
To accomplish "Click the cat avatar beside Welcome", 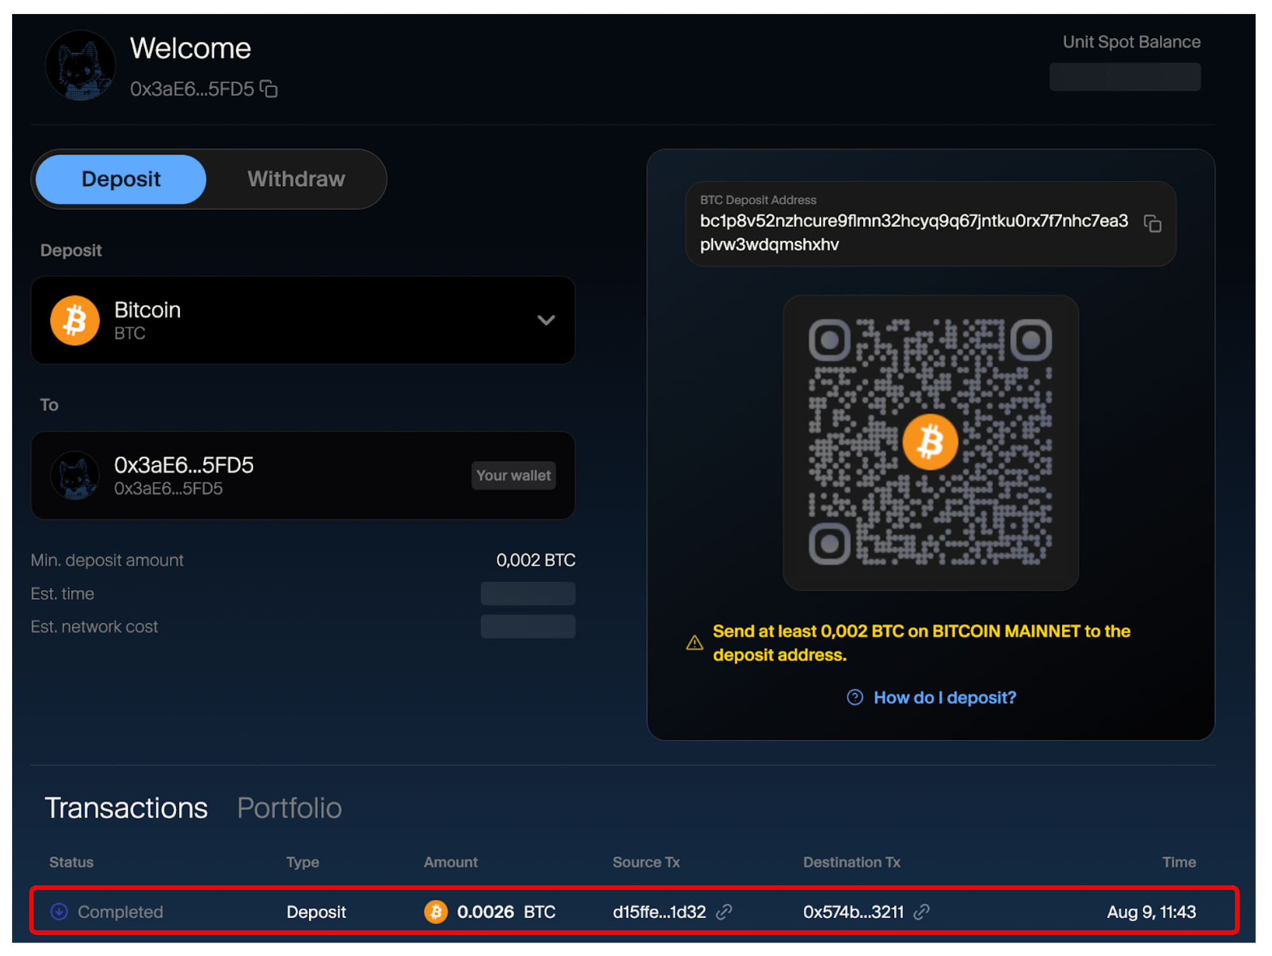I will [x=80, y=66].
